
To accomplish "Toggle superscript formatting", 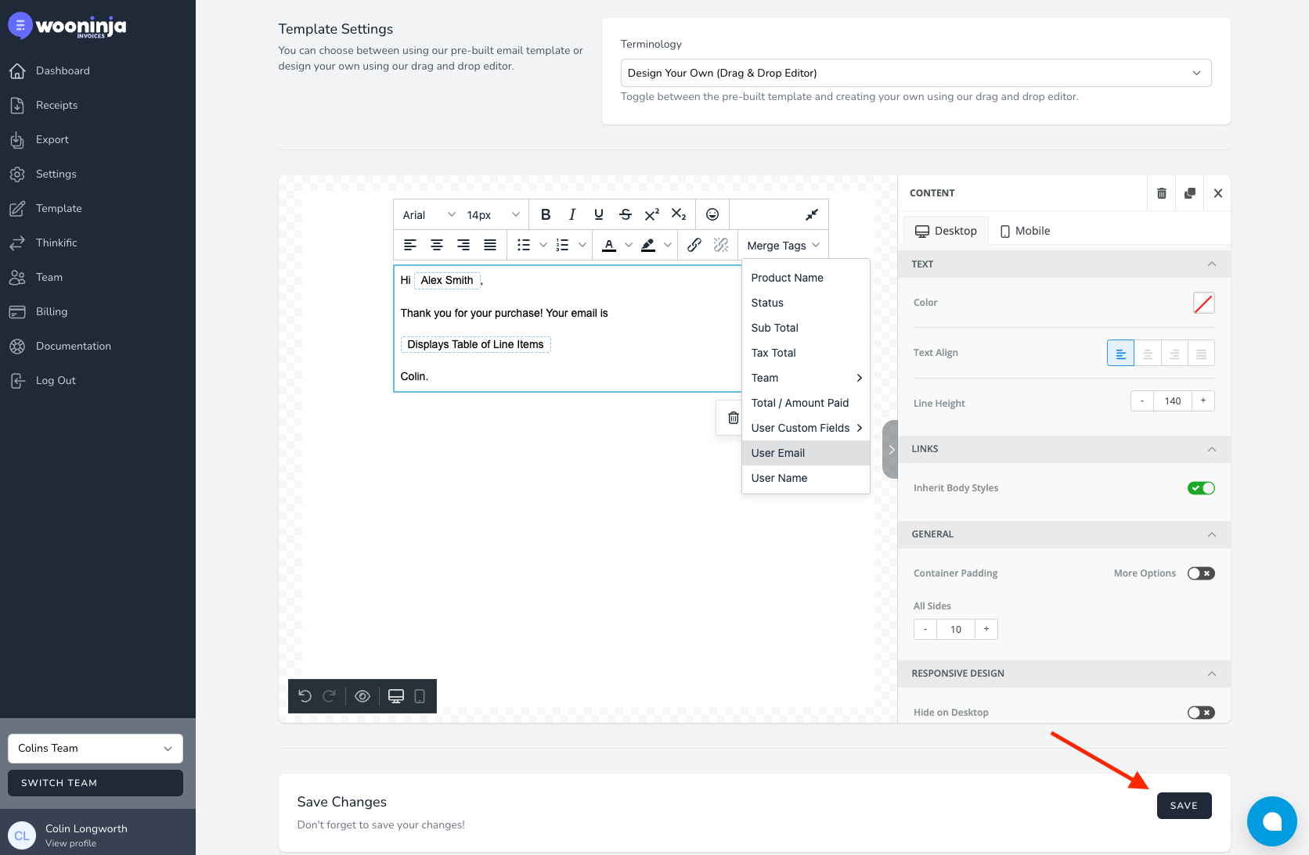I will pyautogui.click(x=652, y=214).
